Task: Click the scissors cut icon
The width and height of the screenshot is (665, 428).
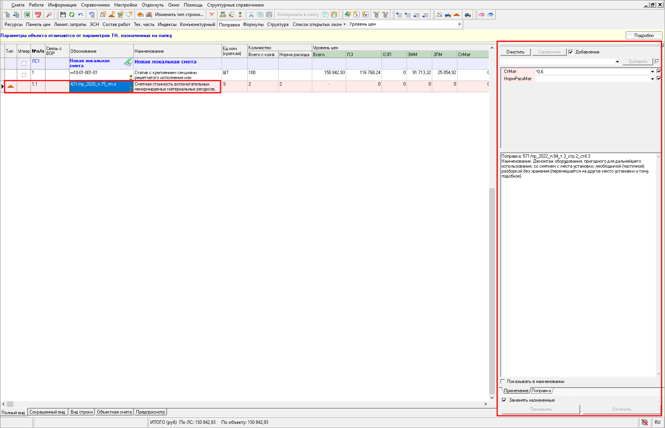Action: [251, 15]
